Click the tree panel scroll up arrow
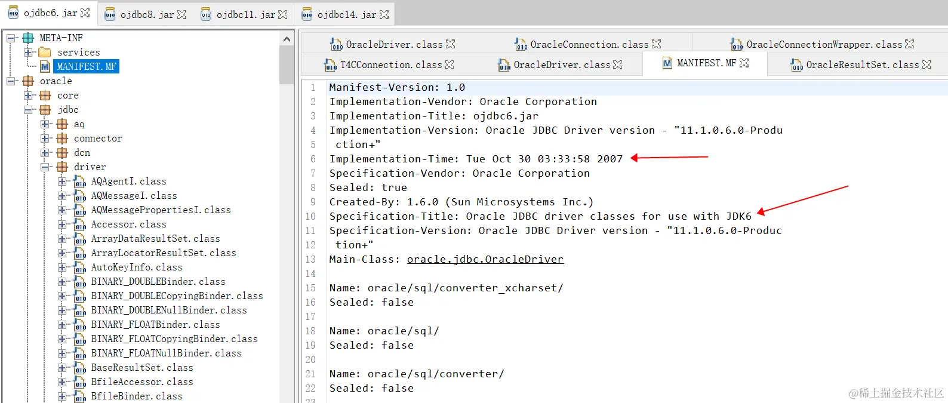The width and height of the screenshot is (948, 403). tap(287, 39)
